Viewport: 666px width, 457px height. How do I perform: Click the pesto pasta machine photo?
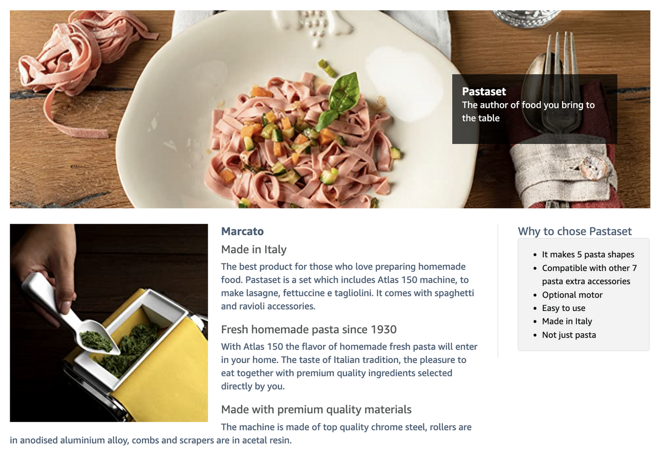coord(109,323)
